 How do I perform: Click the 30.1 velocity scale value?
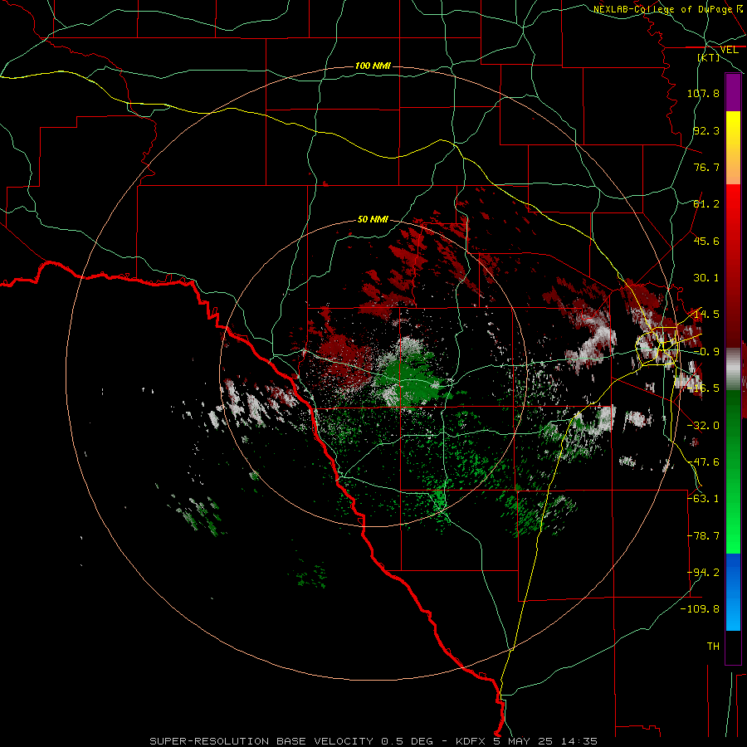[706, 278]
